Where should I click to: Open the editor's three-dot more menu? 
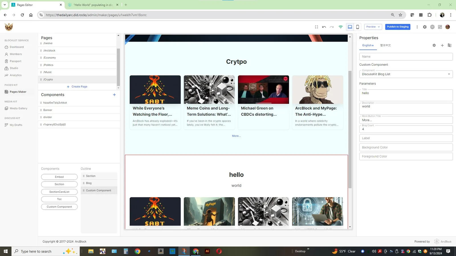point(417,27)
